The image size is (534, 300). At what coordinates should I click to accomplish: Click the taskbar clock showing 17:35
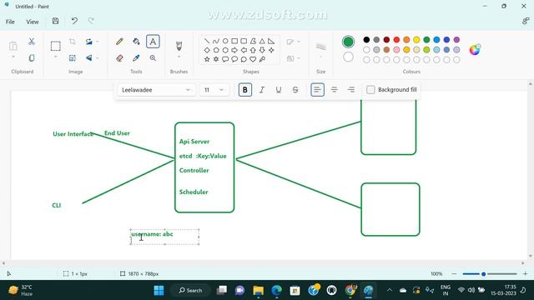504,290
